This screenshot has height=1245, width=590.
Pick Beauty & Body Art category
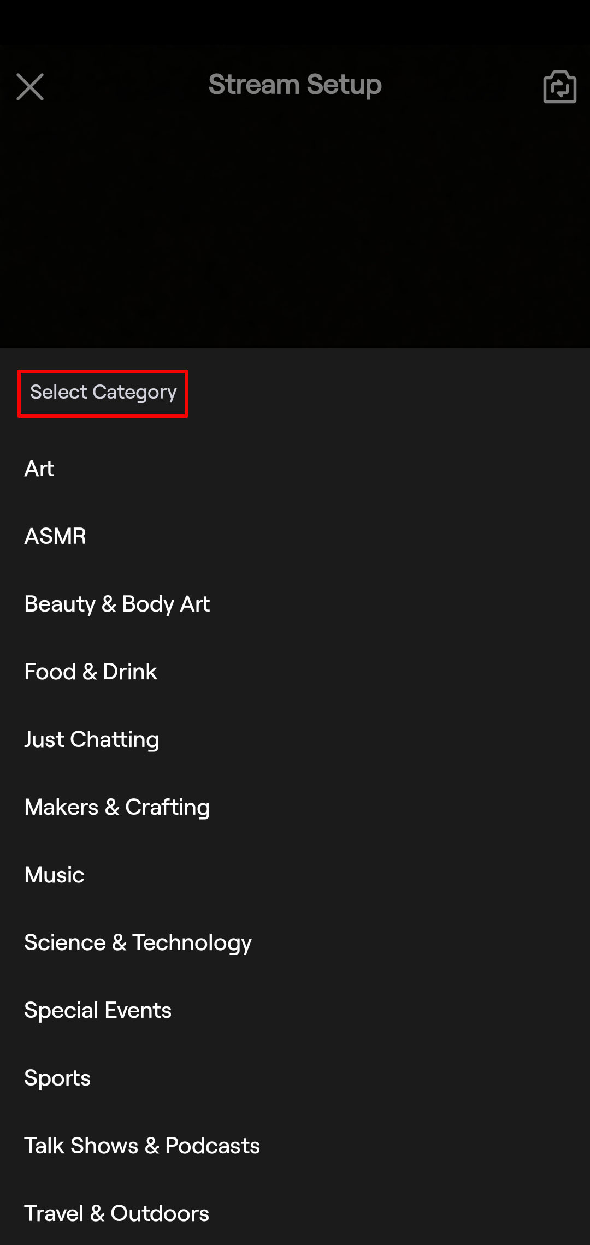[x=117, y=604]
